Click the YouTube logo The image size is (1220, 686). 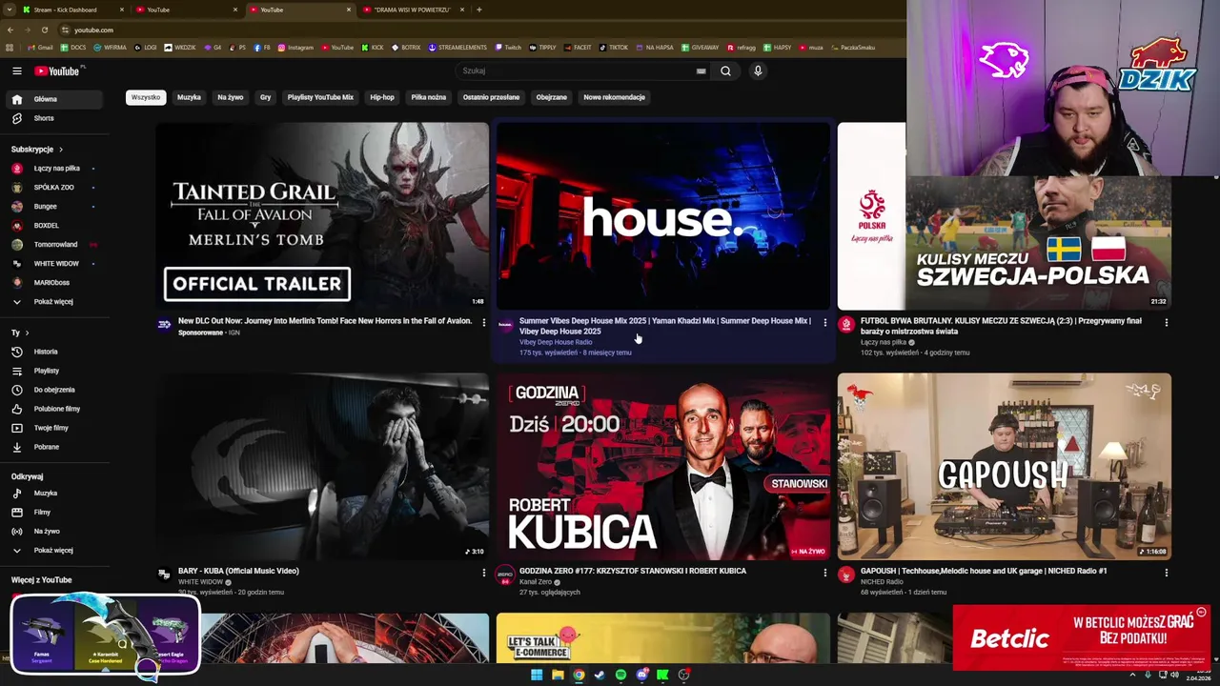click(57, 71)
